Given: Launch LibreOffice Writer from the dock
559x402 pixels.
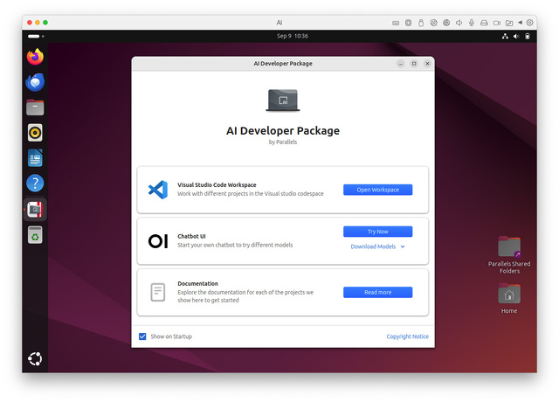Looking at the screenshot, I should pyautogui.click(x=35, y=158).
